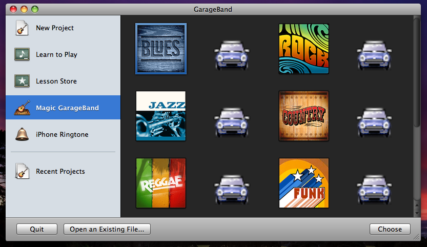Image resolution: width=427 pixels, height=247 pixels.
Task: Click the Lesson Store star chalkboard icon
Action: [x=22, y=81]
